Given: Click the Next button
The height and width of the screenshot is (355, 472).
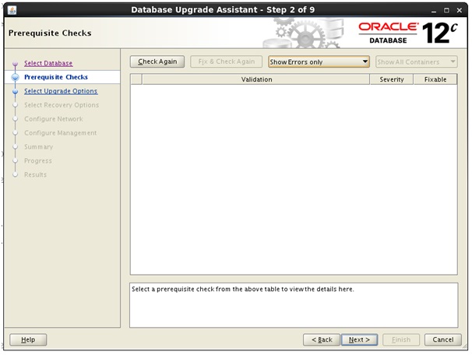Looking at the screenshot, I should click(359, 339).
